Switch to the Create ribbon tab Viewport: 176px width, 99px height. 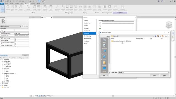(x=7, y=4)
